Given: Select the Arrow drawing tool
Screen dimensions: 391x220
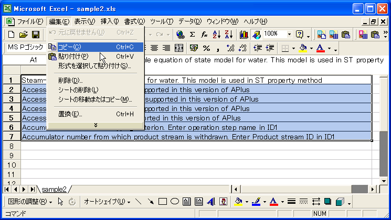Looking at the screenshot, I should tap(151, 201).
